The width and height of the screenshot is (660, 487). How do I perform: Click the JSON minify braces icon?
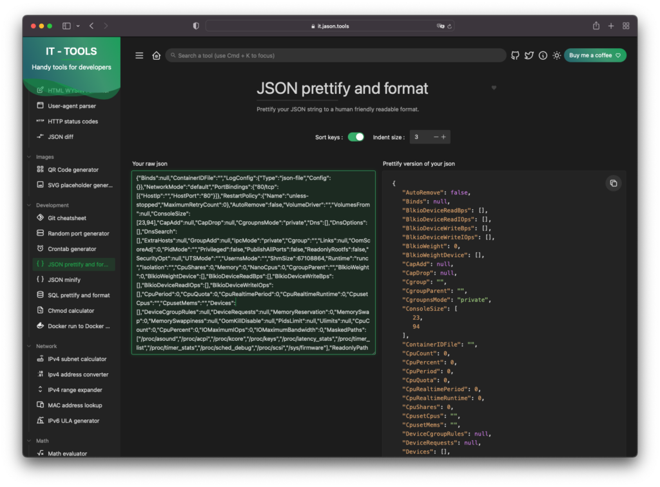tap(40, 279)
